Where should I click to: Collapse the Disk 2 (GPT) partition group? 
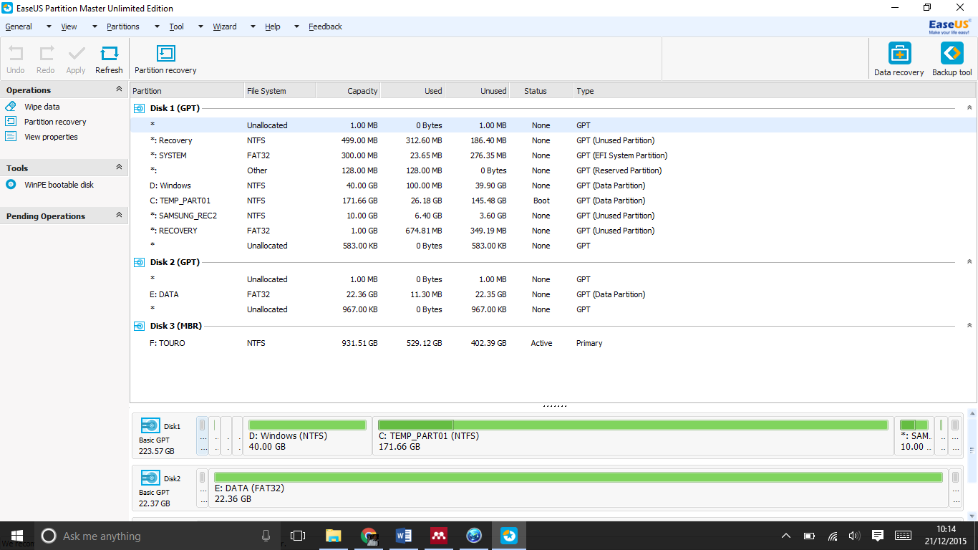click(969, 262)
